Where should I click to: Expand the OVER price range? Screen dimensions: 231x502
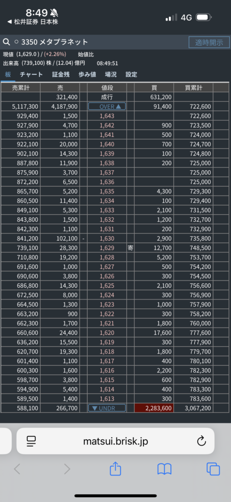tap(107, 106)
